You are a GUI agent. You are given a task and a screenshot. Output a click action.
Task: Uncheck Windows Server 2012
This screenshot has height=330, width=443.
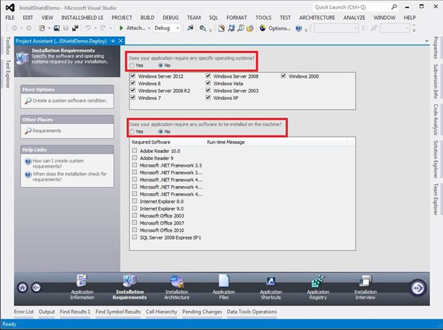pyautogui.click(x=133, y=76)
